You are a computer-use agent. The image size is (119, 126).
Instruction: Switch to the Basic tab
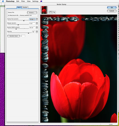coord(19,7)
